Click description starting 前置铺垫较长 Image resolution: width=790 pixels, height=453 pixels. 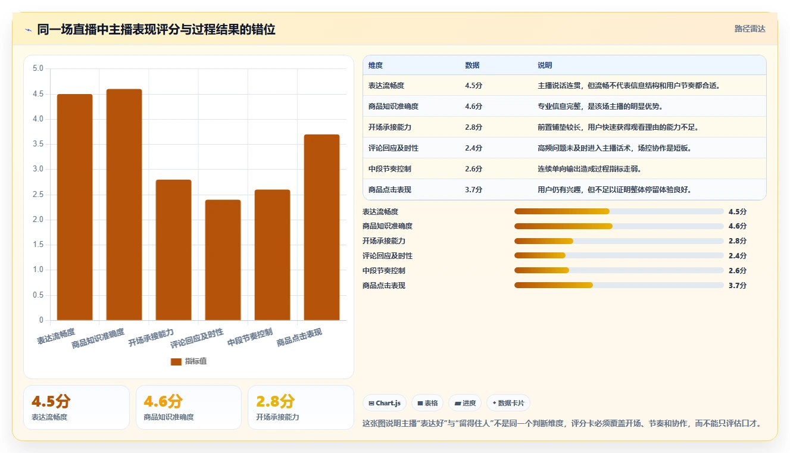pos(618,127)
